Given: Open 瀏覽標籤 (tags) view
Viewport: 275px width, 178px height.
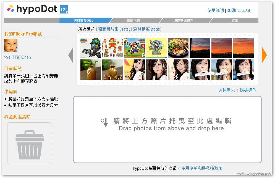Looking at the screenshot, I should coord(147,29).
